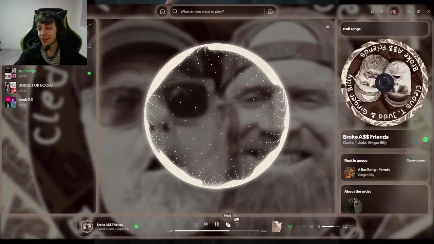Skip to the previous track

[206, 224]
